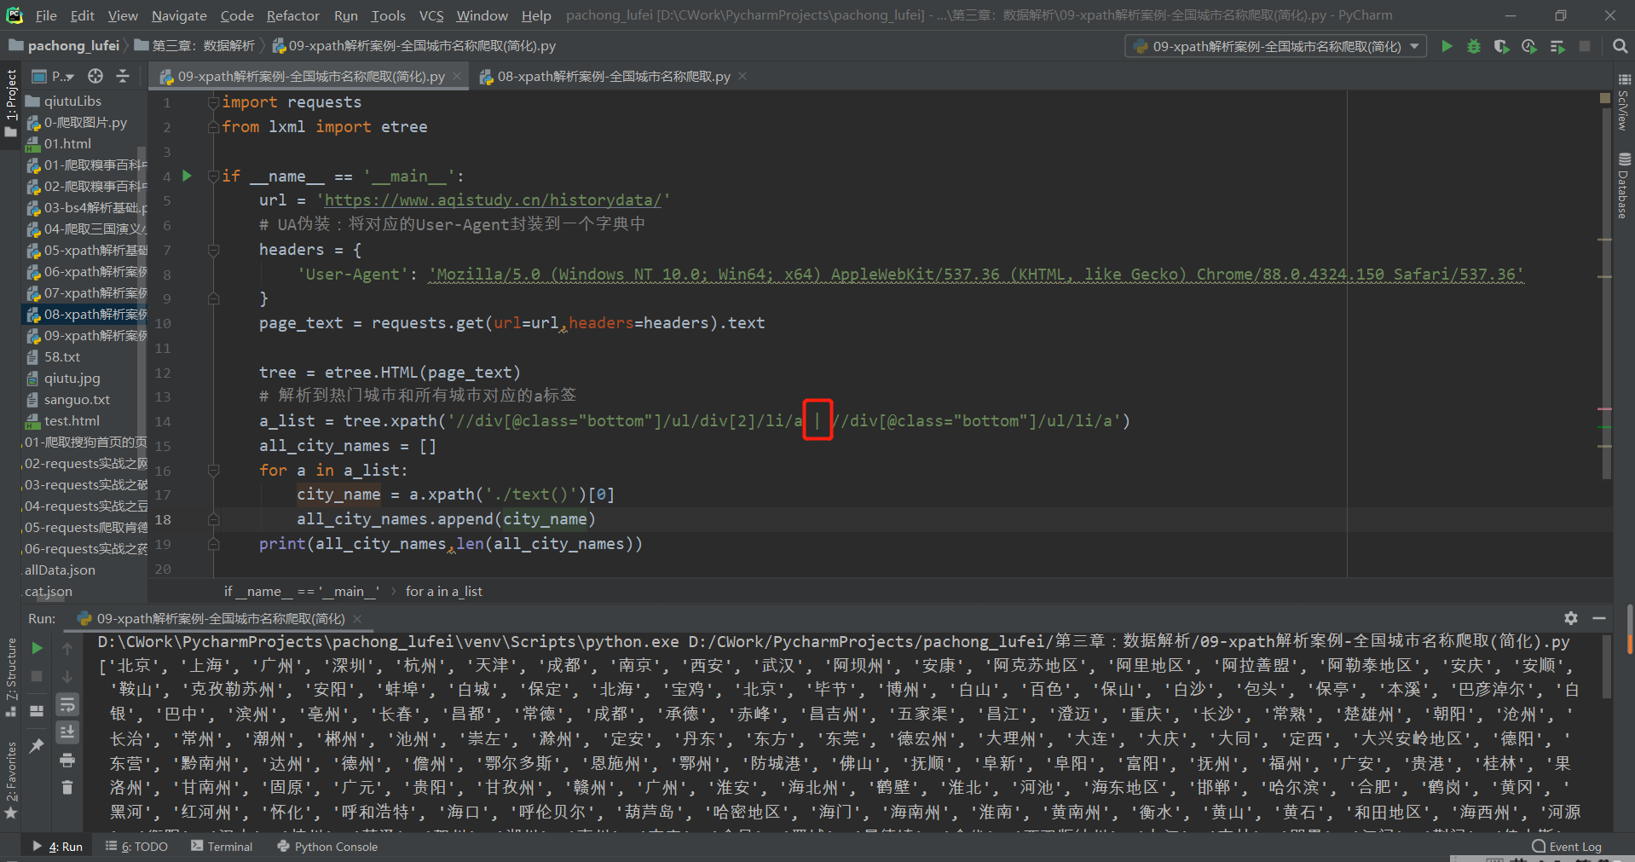Screen dimensions: 1635x862
Task: Close the 09-xpath Run tab
Action: pos(357,619)
